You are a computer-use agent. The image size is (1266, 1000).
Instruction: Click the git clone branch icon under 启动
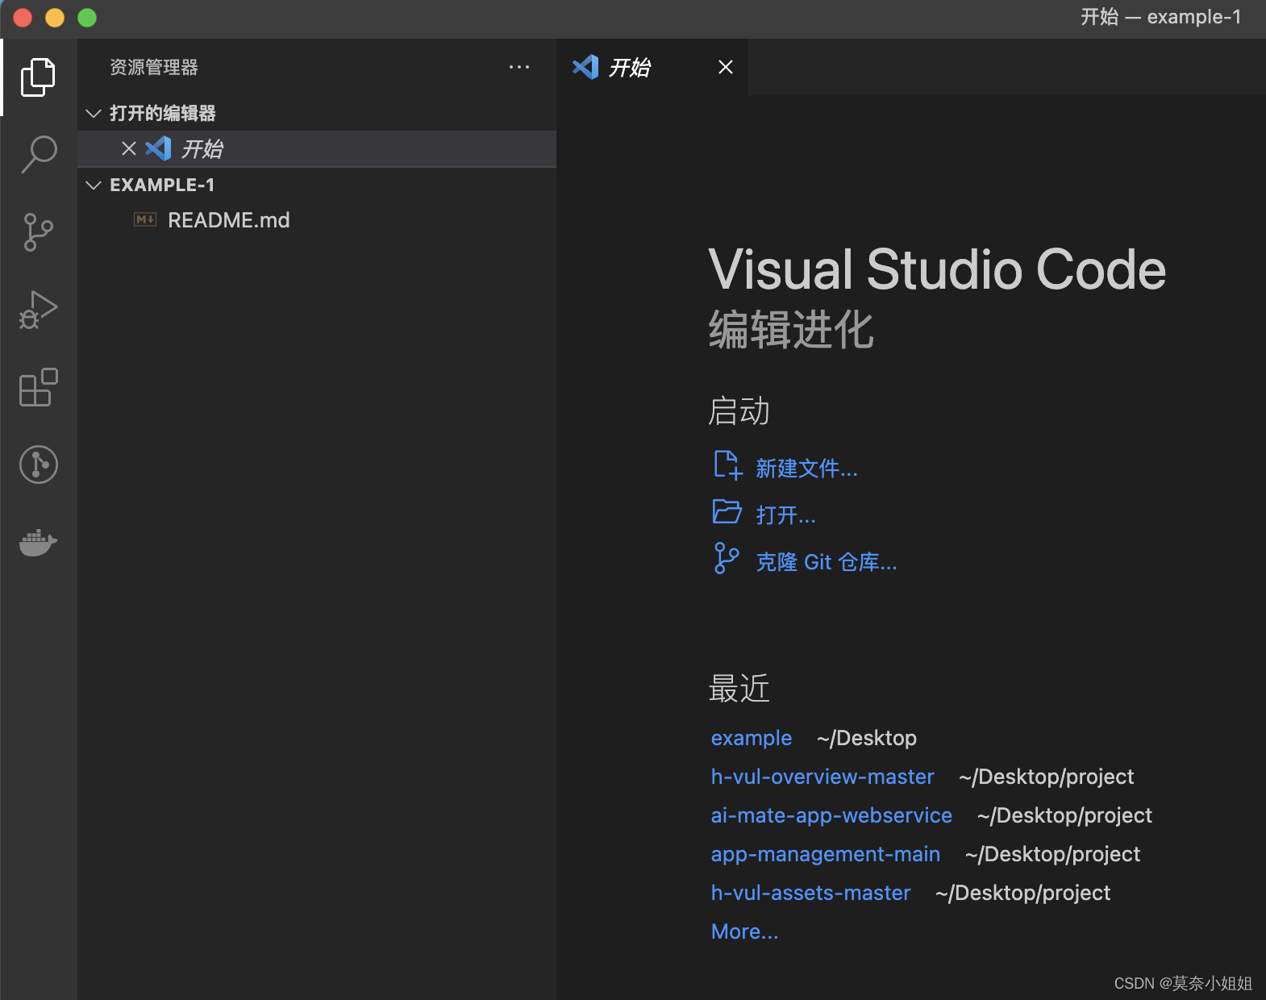point(726,558)
